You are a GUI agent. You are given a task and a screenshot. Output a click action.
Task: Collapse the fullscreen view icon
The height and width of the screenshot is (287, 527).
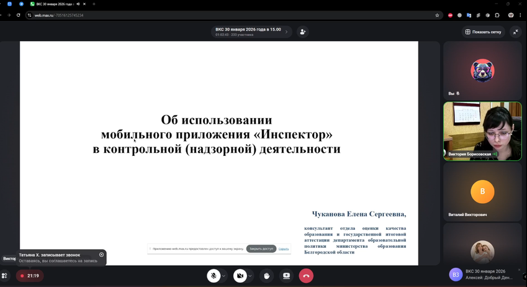(x=515, y=32)
